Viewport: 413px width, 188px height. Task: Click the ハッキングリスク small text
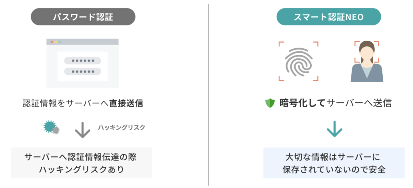point(121,128)
